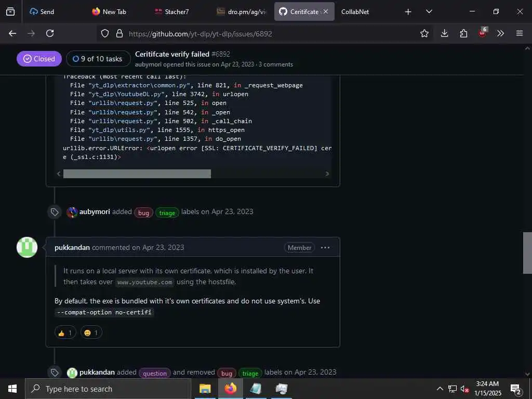
Task: Open pukkandan's large avatar beside comment
Action: click(27, 247)
